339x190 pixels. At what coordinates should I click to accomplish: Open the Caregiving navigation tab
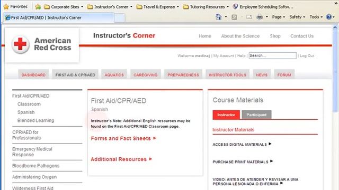click(x=145, y=75)
